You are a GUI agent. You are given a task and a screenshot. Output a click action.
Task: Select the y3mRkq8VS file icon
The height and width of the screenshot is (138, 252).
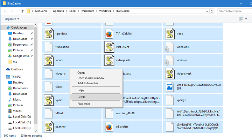[170, 127]
